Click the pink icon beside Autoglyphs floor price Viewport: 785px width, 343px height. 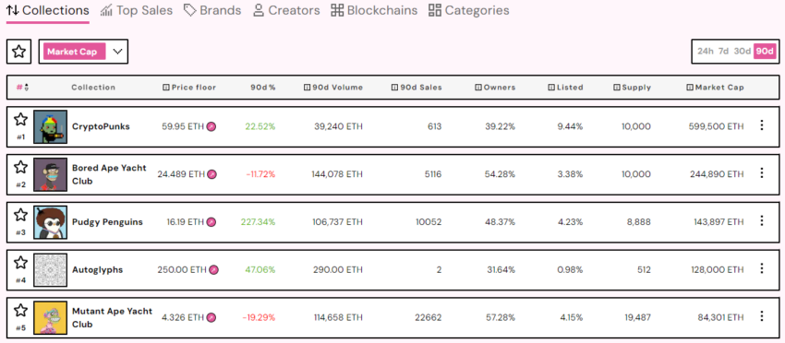pyautogui.click(x=213, y=270)
